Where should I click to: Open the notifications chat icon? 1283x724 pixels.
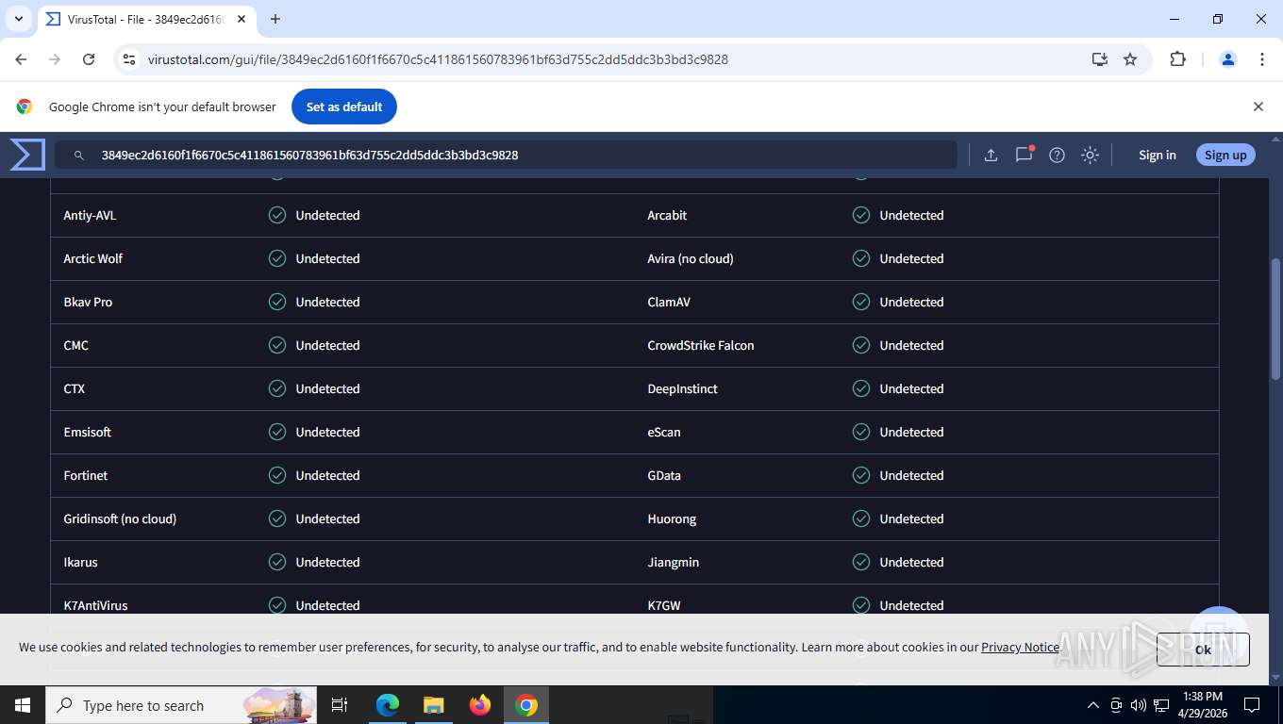tap(1024, 155)
